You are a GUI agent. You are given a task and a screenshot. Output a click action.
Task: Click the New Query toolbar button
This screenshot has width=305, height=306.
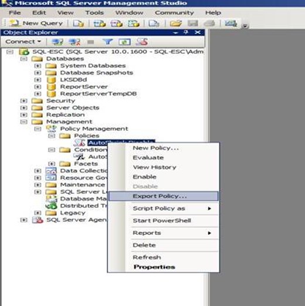click(x=36, y=23)
